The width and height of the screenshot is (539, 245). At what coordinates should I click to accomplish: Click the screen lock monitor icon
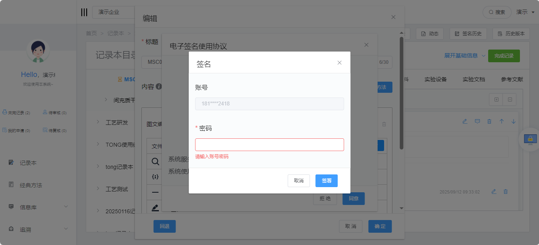[530, 139]
